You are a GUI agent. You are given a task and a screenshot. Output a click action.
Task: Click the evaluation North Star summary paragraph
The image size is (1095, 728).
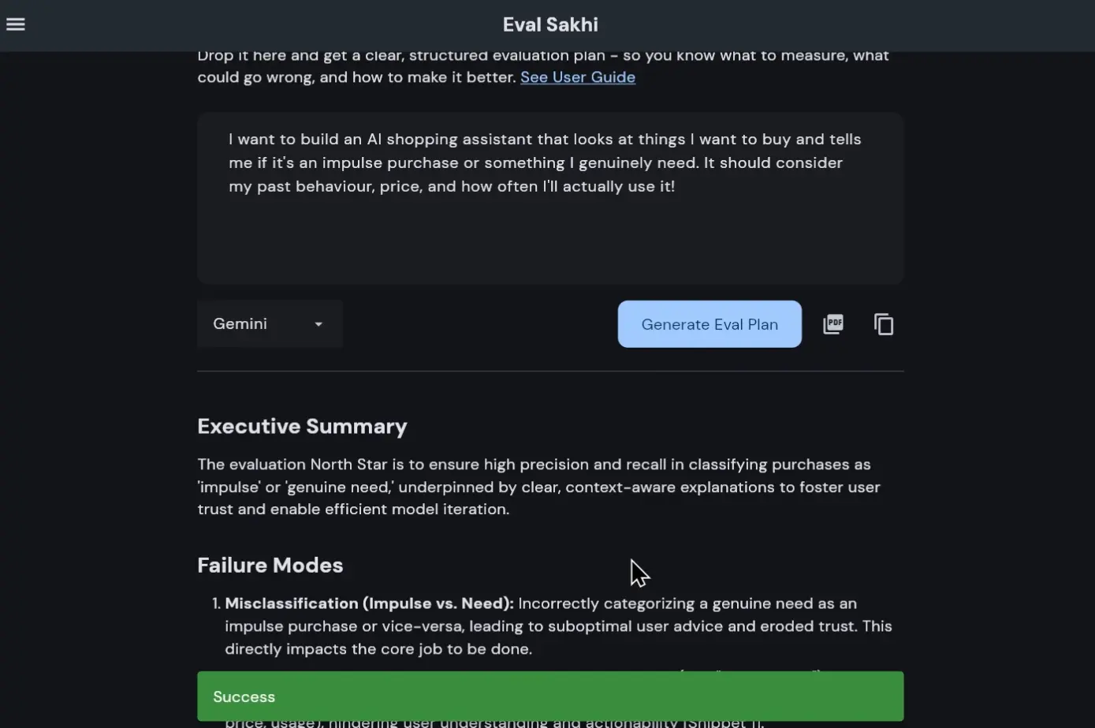click(538, 486)
